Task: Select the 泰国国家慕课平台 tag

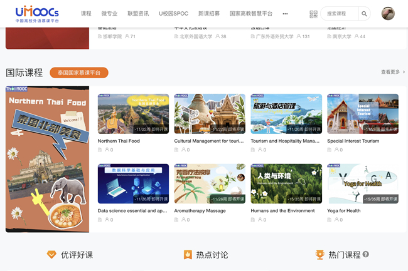Action: [79, 73]
